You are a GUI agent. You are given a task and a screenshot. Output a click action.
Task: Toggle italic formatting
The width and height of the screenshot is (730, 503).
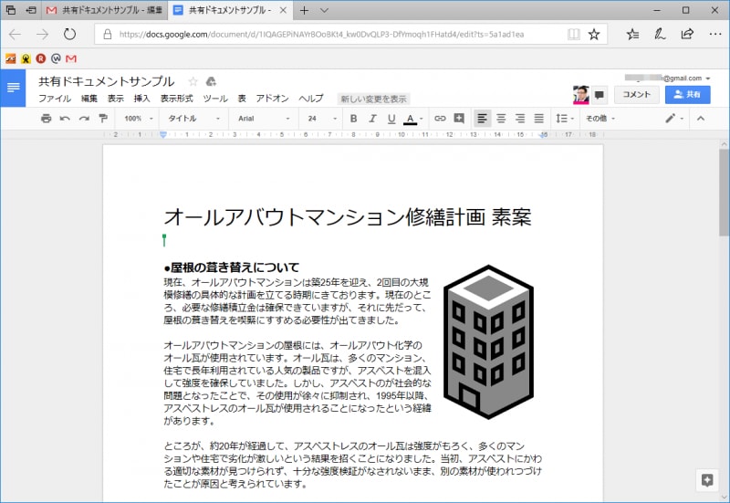point(372,119)
